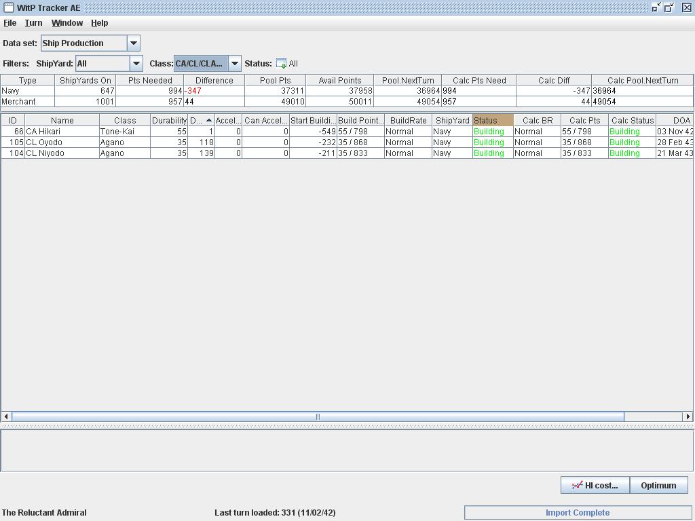695x521 pixels.
Task: Click the 35 / 868 Build Points cell
Action: pyautogui.click(x=361, y=142)
